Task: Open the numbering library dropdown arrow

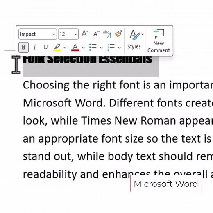Action: 119,48
